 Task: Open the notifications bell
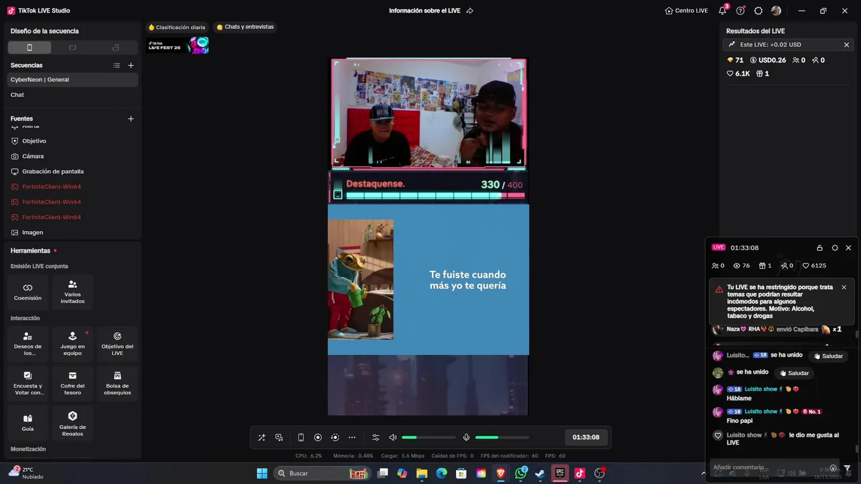tap(722, 11)
